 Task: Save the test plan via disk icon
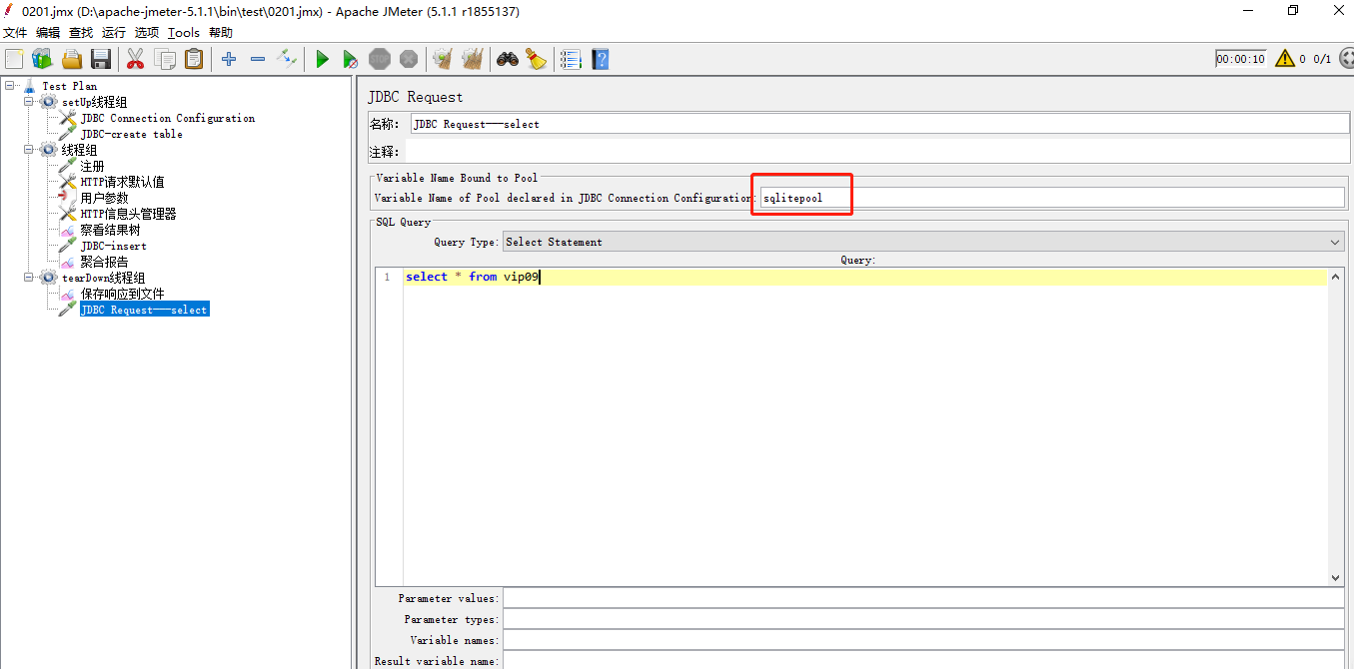pos(100,59)
